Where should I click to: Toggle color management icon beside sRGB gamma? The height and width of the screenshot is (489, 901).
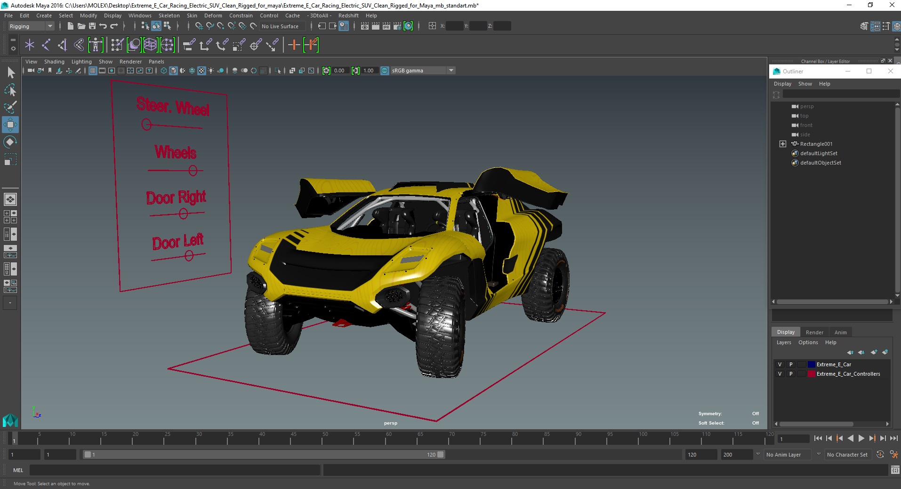[x=385, y=71]
